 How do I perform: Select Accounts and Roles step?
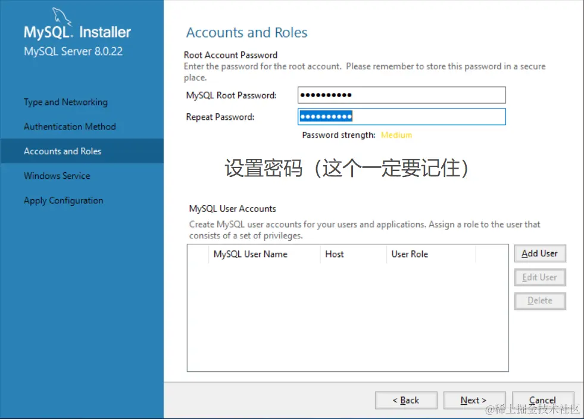82,151
